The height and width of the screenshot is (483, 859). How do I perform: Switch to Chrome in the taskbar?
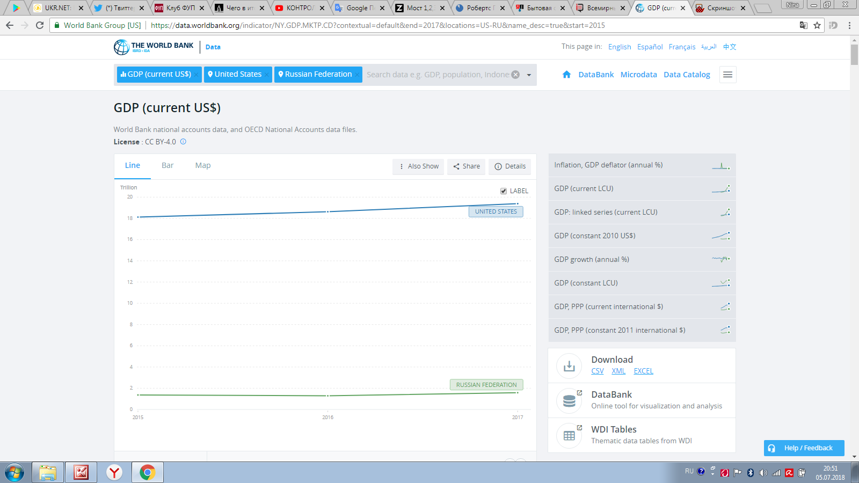coord(148,473)
